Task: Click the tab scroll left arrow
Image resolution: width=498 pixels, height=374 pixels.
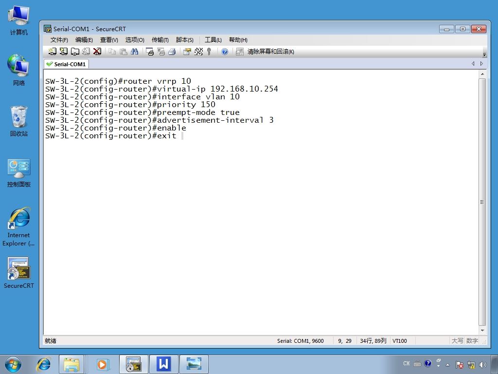Action: pos(473,64)
